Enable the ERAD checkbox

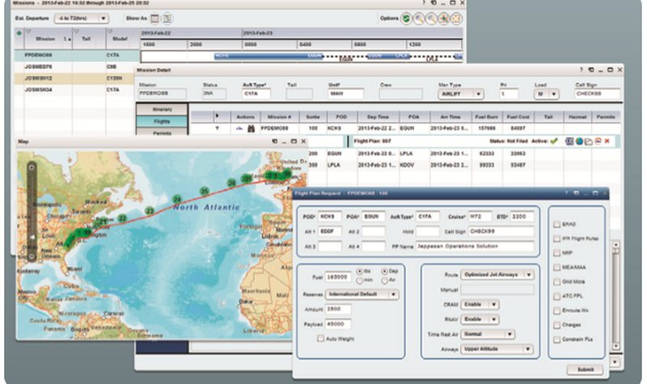coord(556,225)
